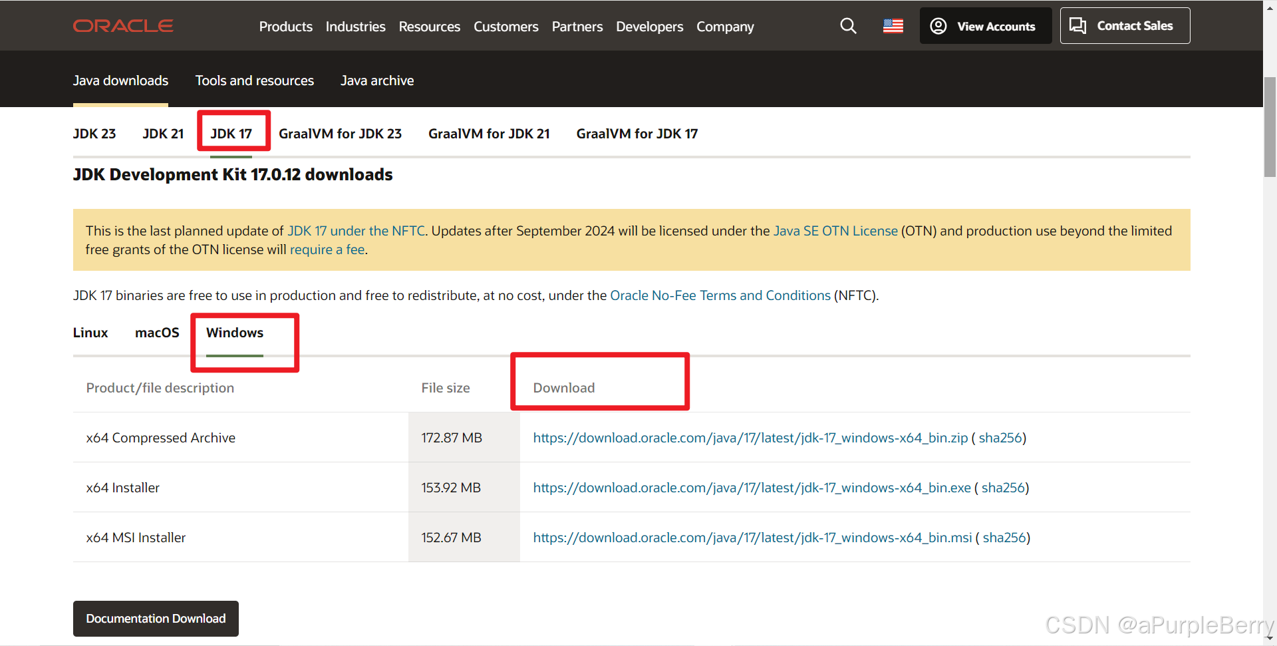The height and width of the screenshot is (646, 1277).
Task: Click the 'Product/file description' column header
Action: click(x=160, y=388)
